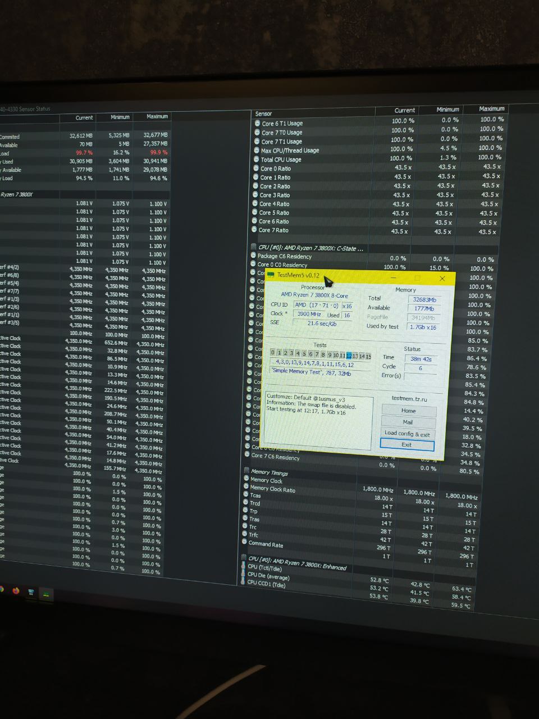
Task: Click the Core 7 T1 Usage sensor icon
Action: [x=257, y=141]
